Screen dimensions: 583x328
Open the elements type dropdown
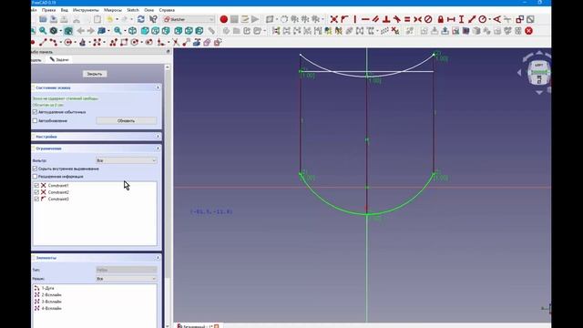pyautogui.click(x=127, y=270)
